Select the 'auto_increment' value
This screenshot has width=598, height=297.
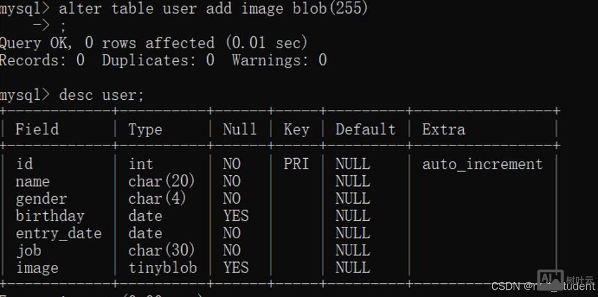482,164
